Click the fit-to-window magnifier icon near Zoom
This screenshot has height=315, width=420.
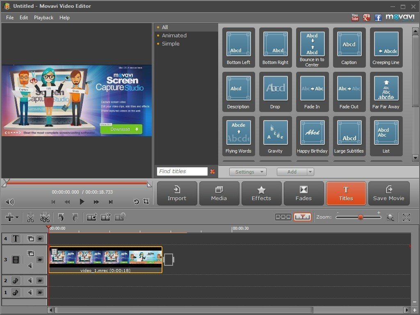390,217
